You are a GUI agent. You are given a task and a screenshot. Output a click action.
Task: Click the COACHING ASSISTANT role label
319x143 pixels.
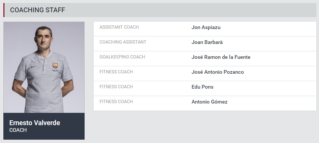coord(123,42)
